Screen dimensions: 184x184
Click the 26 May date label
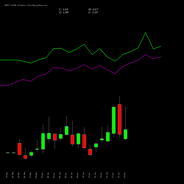click(24, 175)
